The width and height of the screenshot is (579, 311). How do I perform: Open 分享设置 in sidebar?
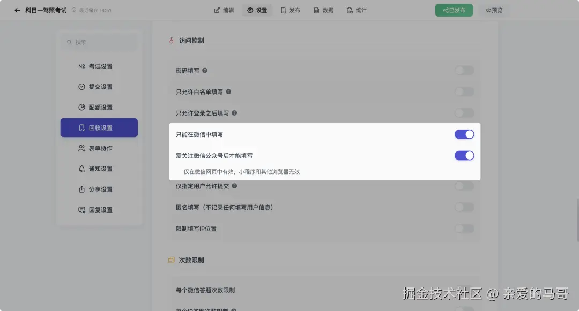[99, 189]
